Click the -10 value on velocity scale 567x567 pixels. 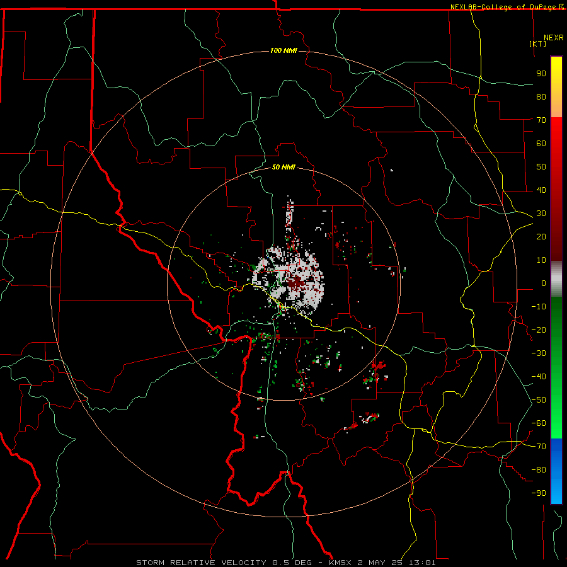[x=539, y=307]
